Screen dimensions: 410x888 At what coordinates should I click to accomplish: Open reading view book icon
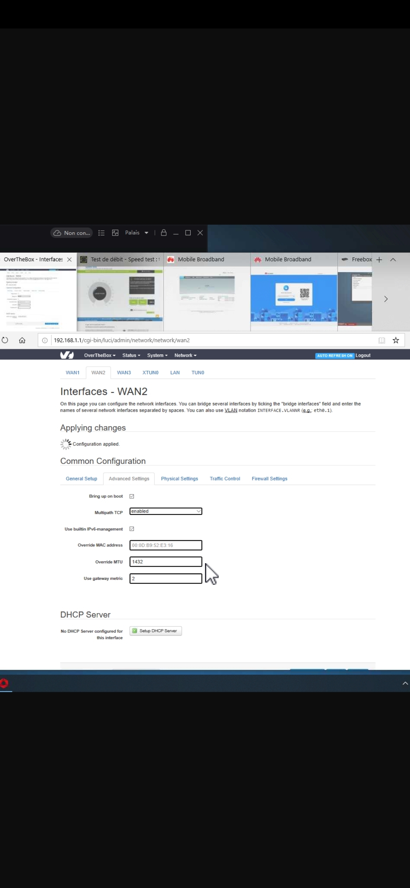(382, 340)
